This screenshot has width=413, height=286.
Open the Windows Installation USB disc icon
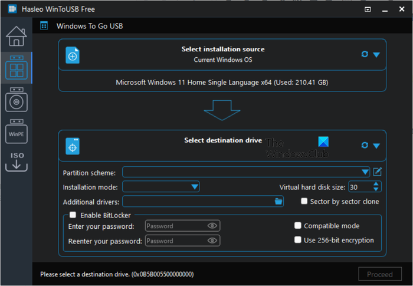tap(17, 100)
